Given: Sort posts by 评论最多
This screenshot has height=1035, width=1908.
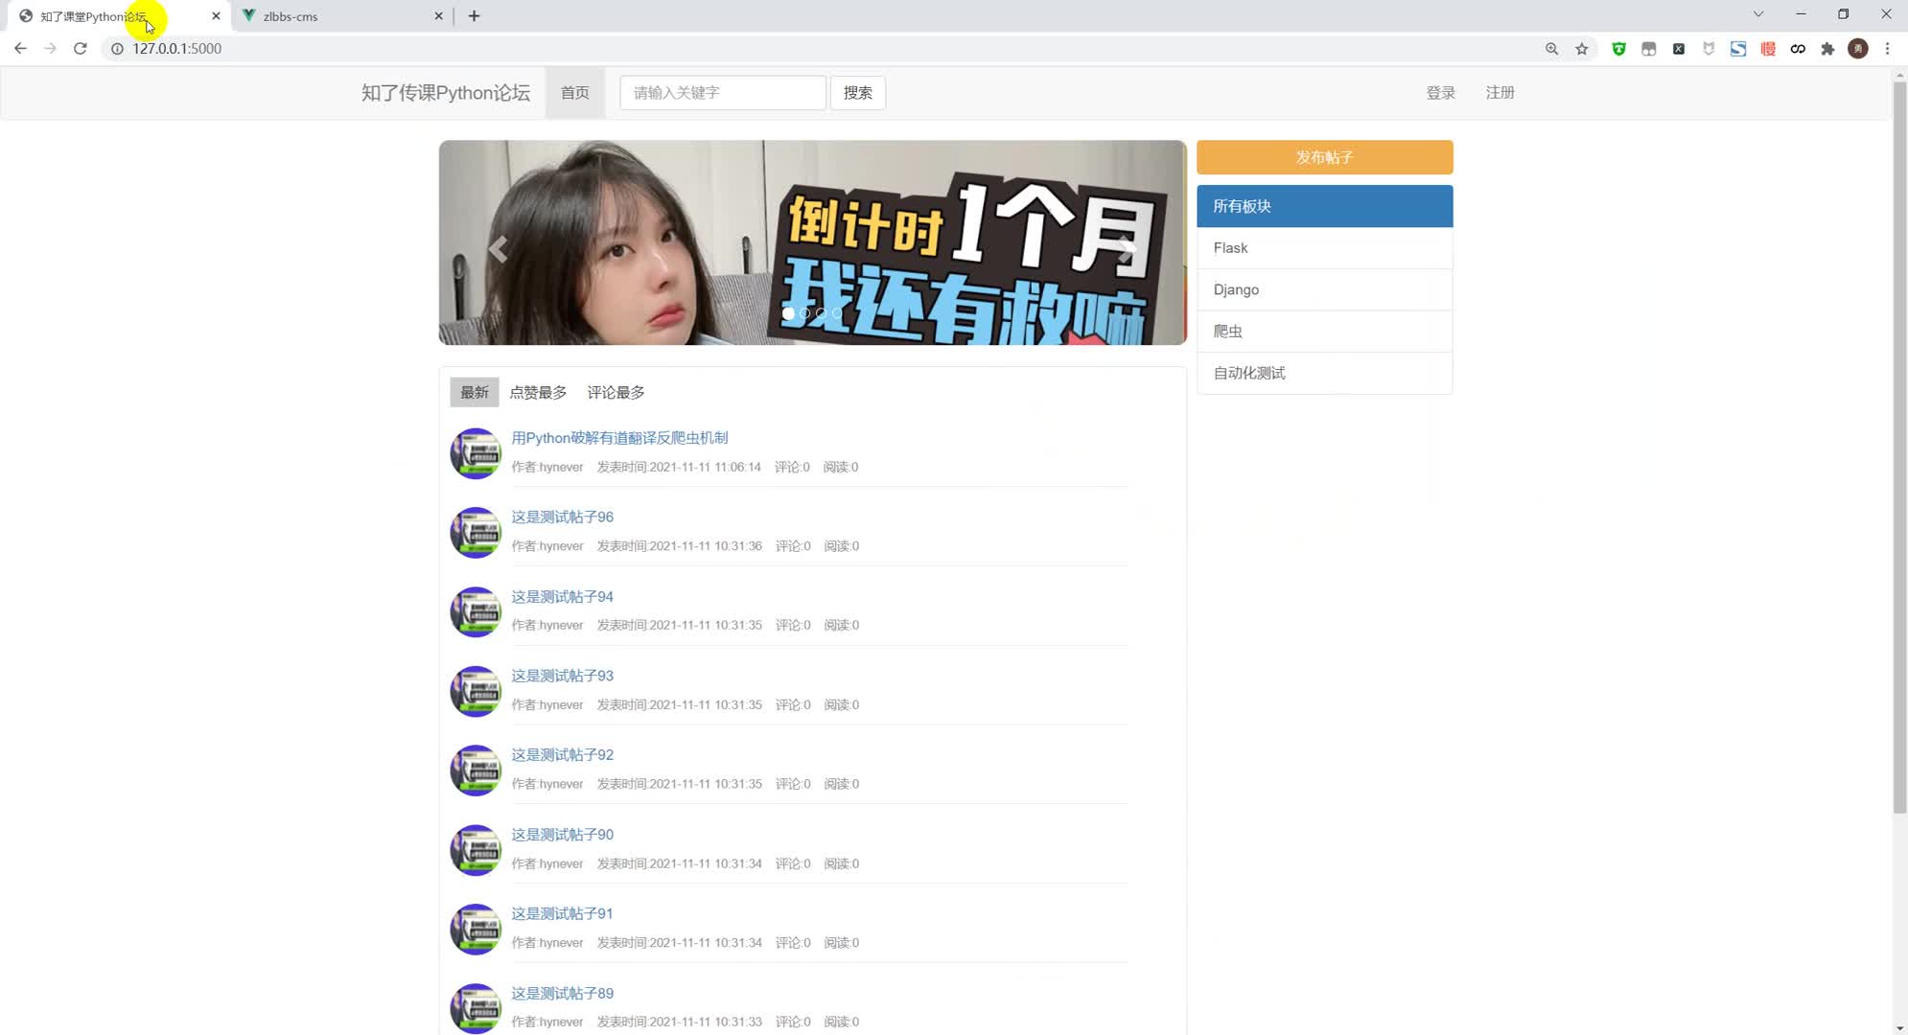Looking at the screenshot, I should (616, 392).
